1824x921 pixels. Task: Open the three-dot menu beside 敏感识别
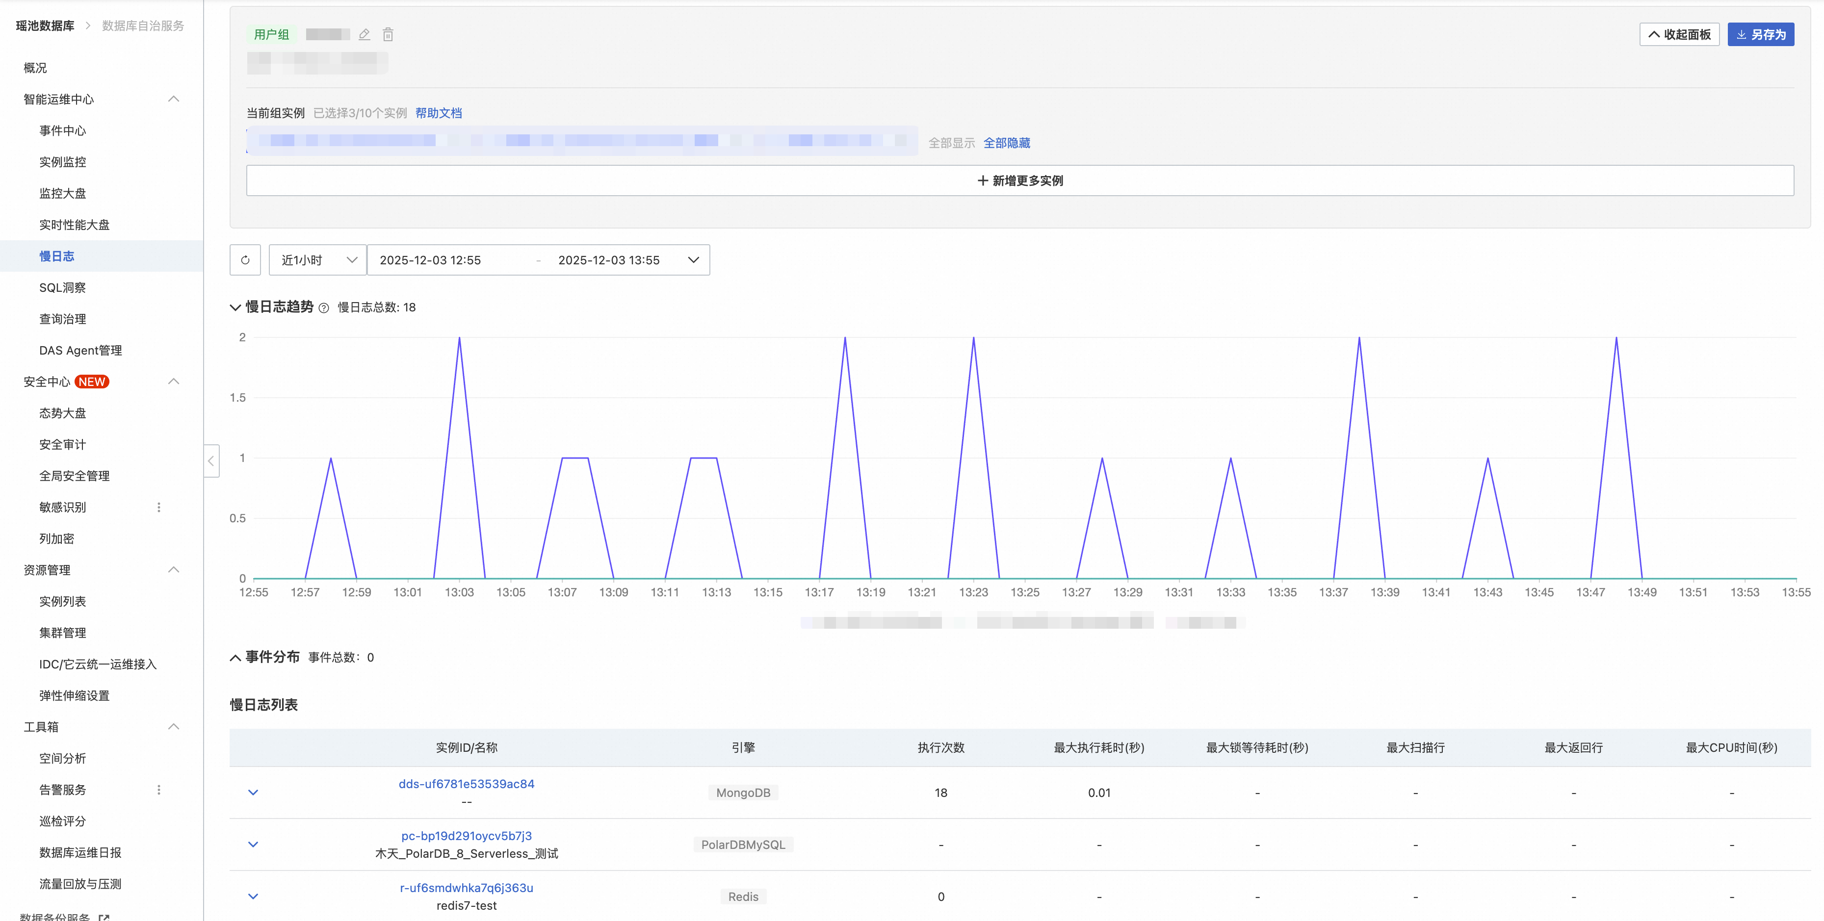coord(158,508)
